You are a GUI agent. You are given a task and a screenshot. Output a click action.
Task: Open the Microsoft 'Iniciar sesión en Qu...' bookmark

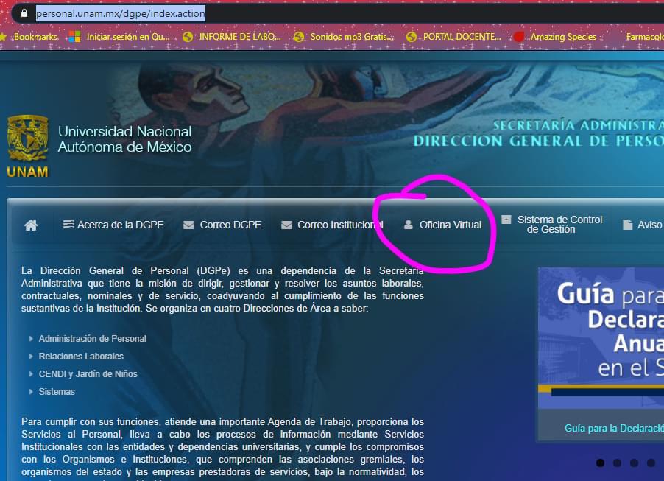coord(119,37)
